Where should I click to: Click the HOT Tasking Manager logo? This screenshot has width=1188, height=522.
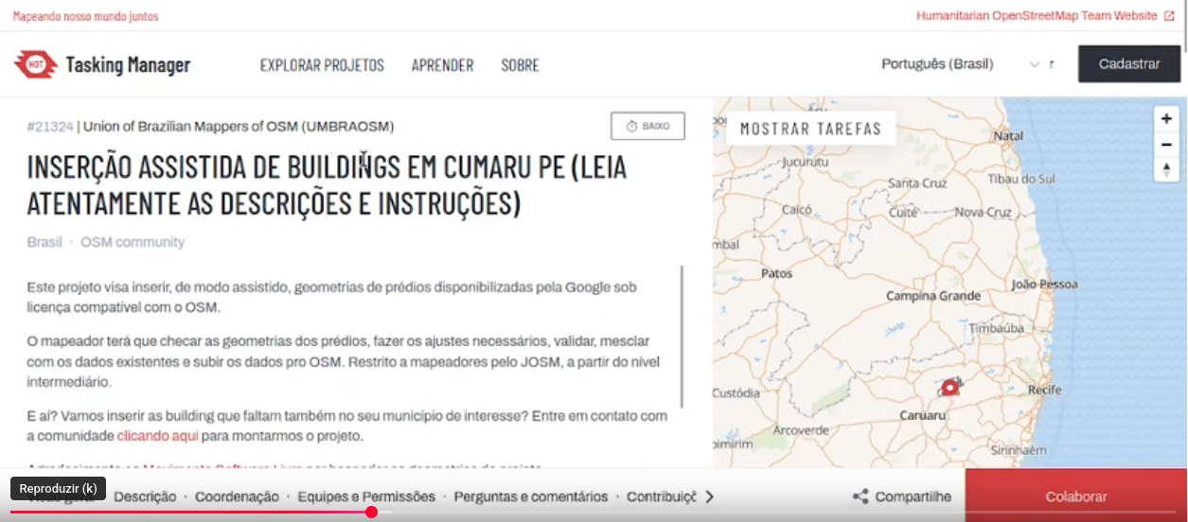point(101,64)
